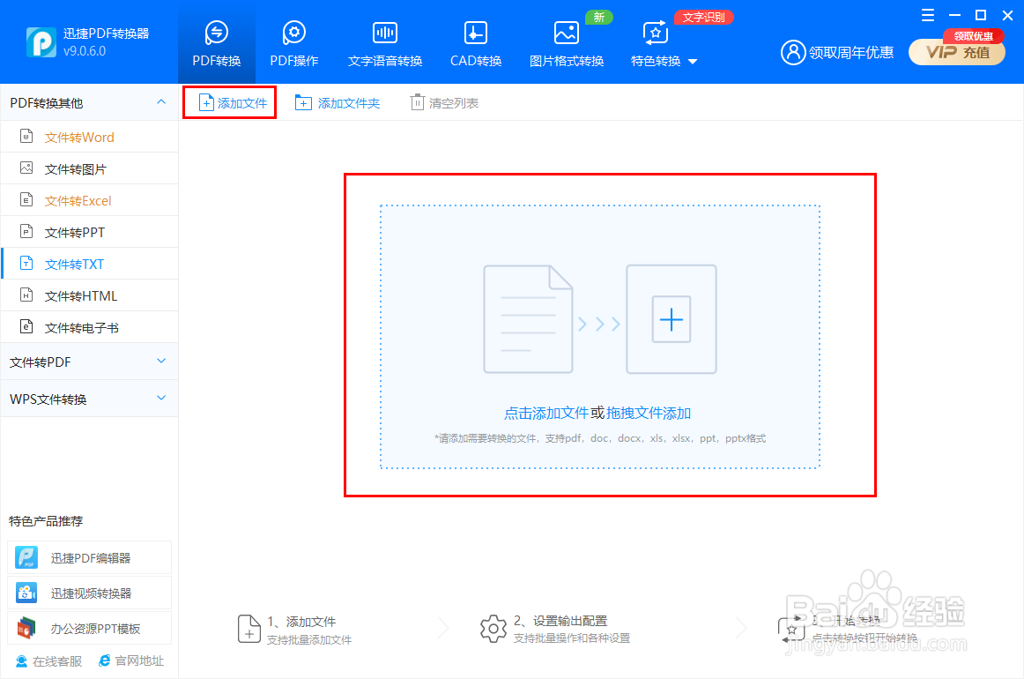Select 文件转HTML option
Image resolution: width=1024 pixels, height=679 pixels.
tap(89, 296)
